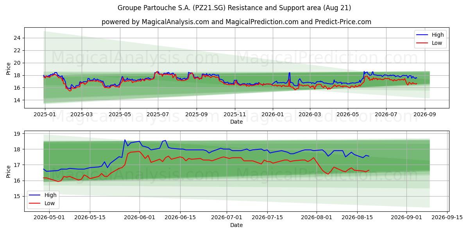Viewport: 469px width, 234px height.
Task: Click the '15' price tick on bottom chart
Action: click(18, 196)
